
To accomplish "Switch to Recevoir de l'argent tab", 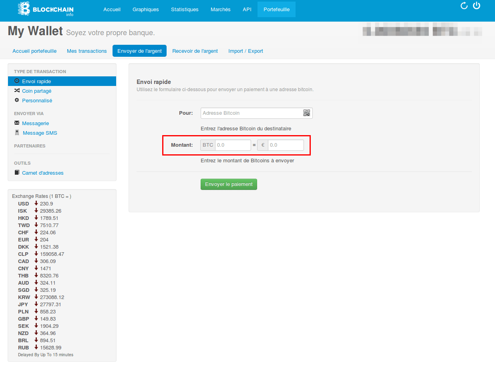I will click(x=195, y=51).
